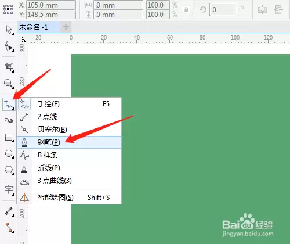Open the 未命名 -1 document tab

(39, 27)
